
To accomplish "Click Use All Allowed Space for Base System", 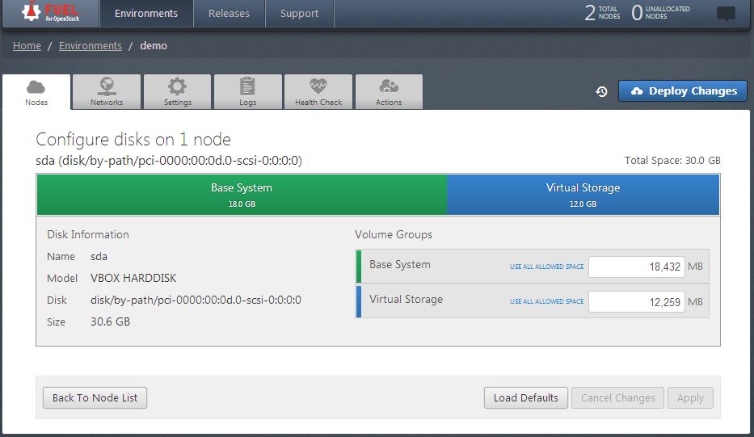I will coord(547,267).
